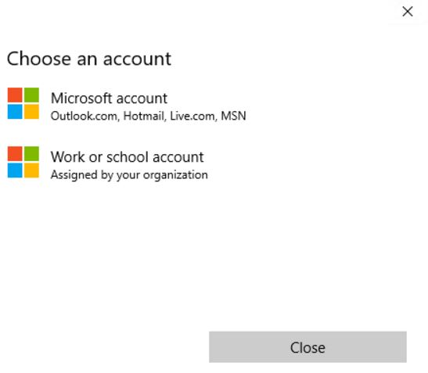428x373 pixels.
Task: Click the 'Choose an account' heading
Action: 89,59
